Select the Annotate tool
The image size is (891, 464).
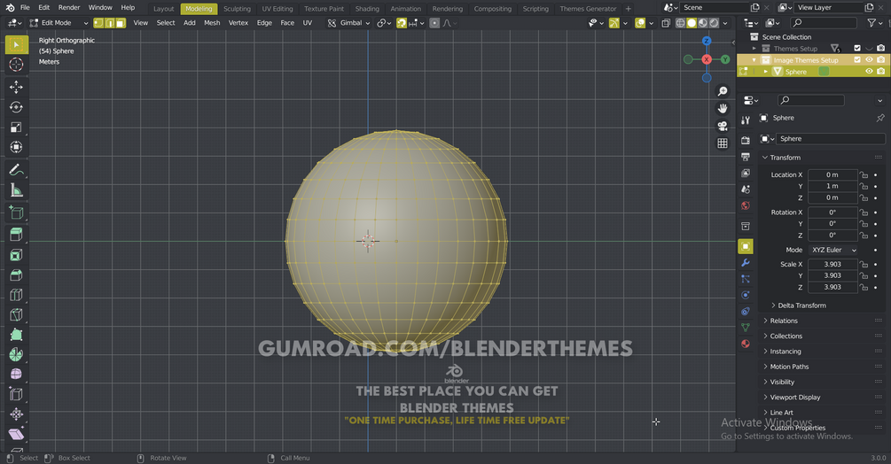click(x=17, y=170)
